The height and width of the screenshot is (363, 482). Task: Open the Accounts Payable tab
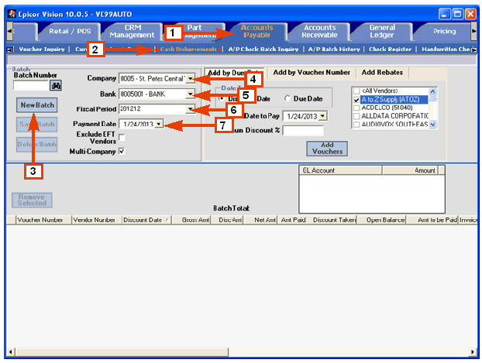coord(257,31)
